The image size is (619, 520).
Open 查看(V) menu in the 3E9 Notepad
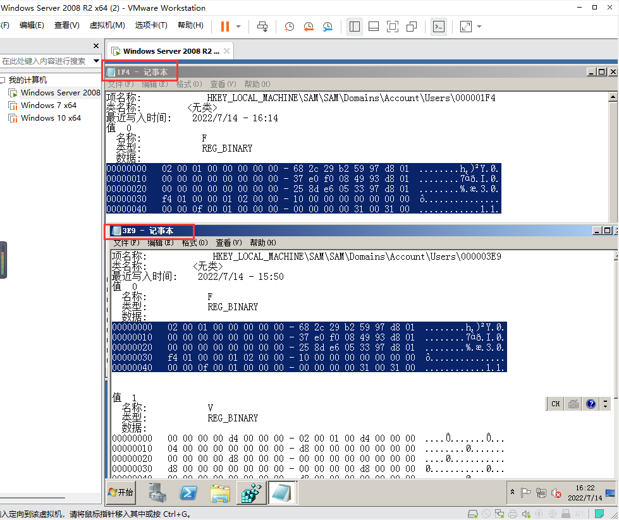(x=229, y=243)
